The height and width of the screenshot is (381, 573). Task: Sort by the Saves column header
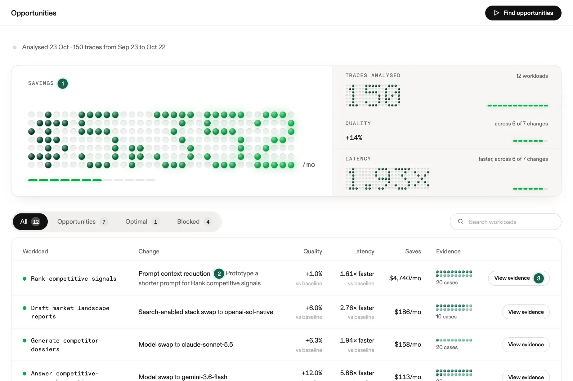click(x=413, y=252)
